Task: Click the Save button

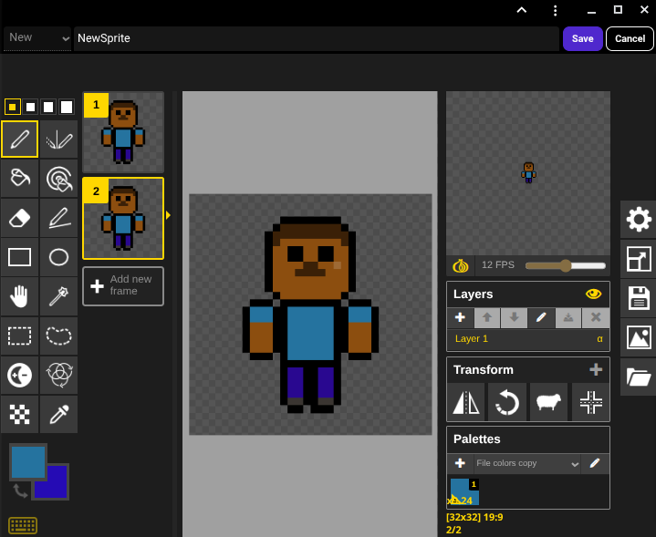Action: pos(582,38)
